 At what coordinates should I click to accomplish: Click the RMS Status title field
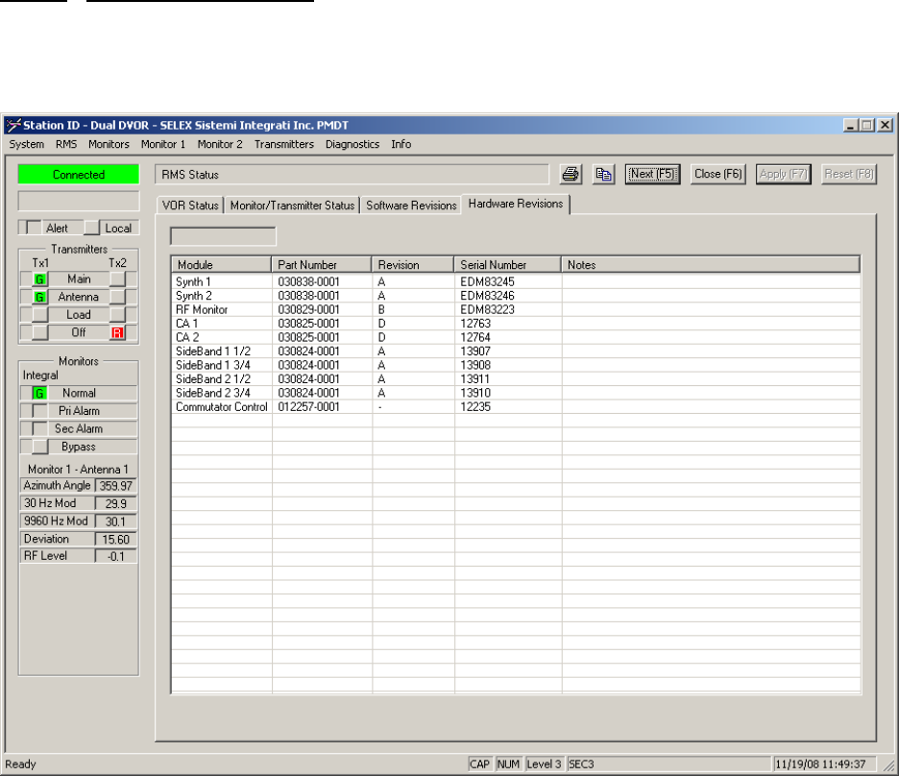coord(352,175)
